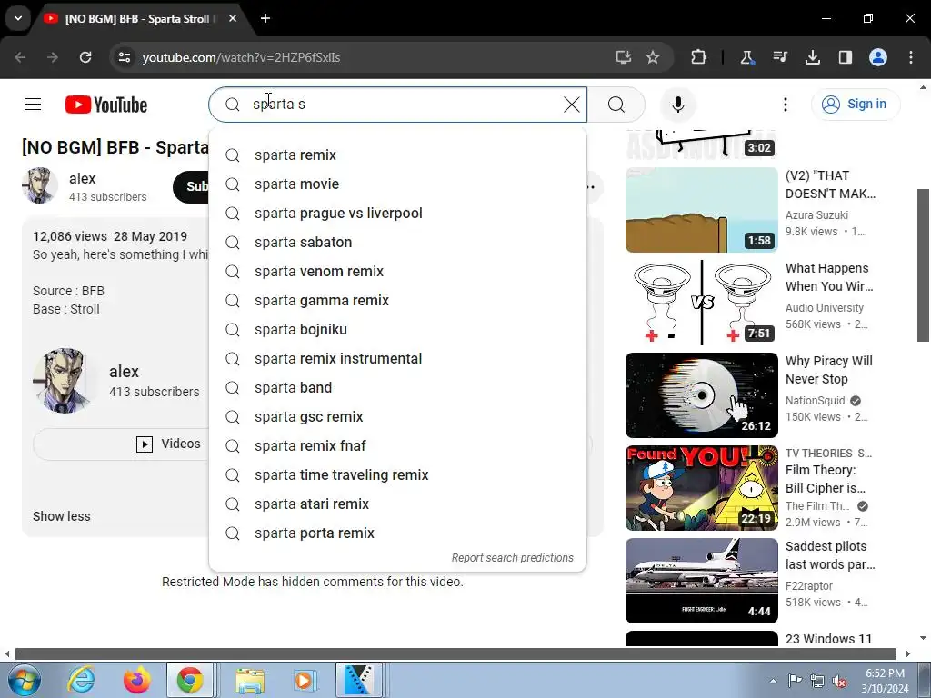Open media controls icon in toolbar
The width and height of the screenshot is (931, 698).
pos(779,57)
